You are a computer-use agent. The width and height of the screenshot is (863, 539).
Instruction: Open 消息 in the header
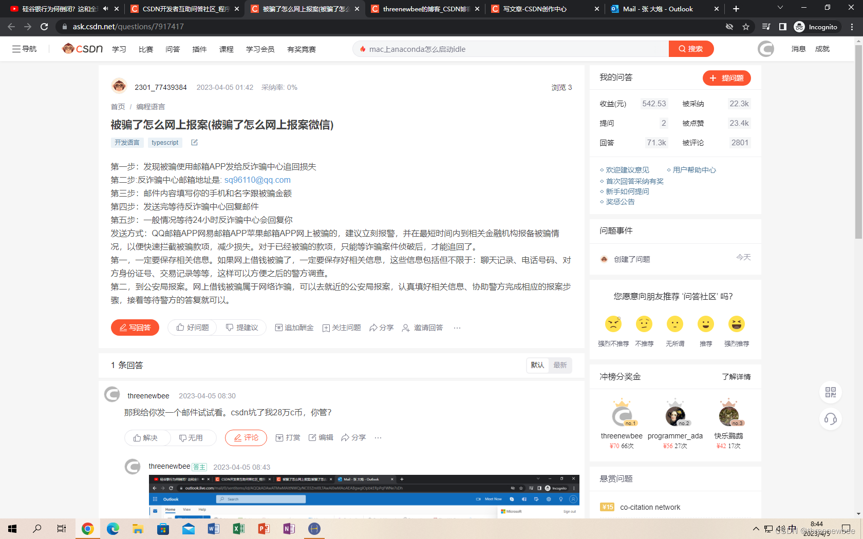tap(798, 49)
